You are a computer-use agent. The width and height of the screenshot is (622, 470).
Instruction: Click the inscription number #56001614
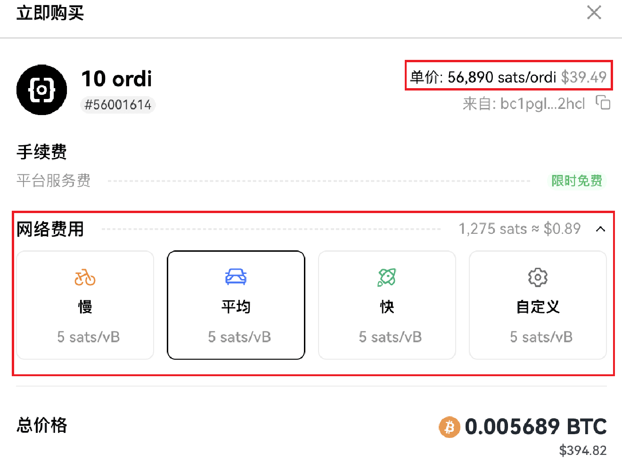117,105
